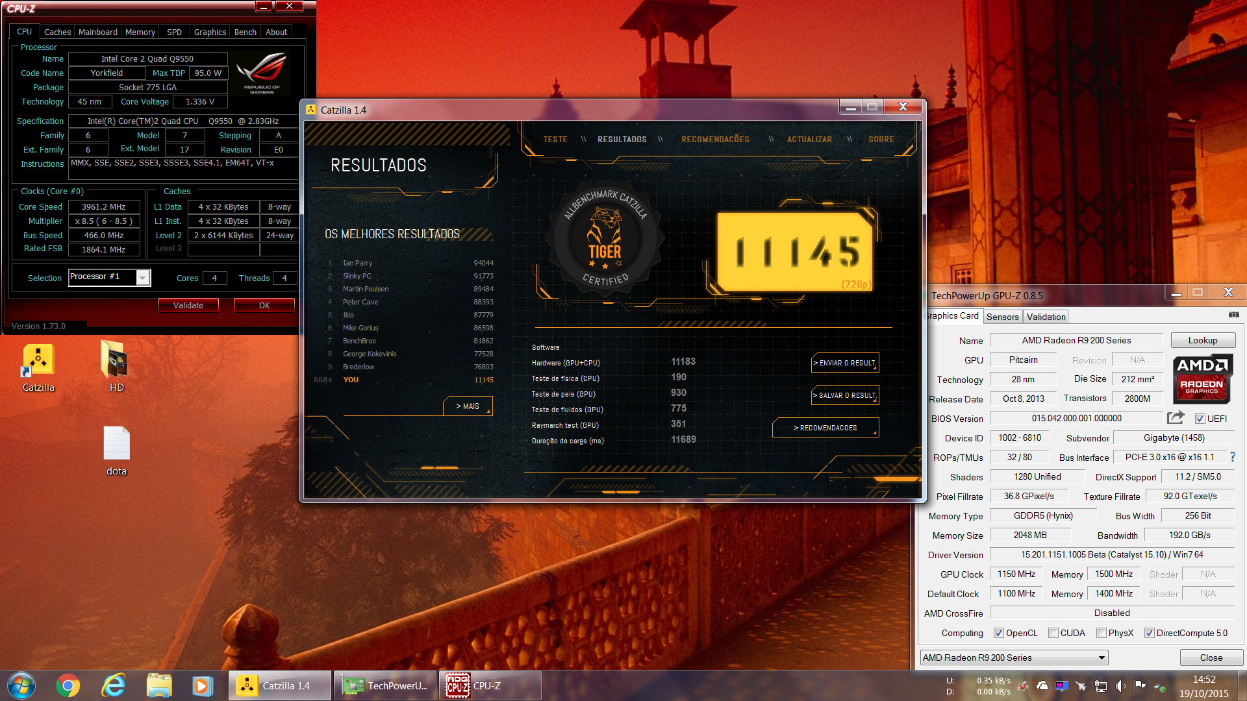The height and width of the screenshot is (701, 1247).
Task: Click the GPU Clock 1150 MHz field
Action: tap(1016, 574)
